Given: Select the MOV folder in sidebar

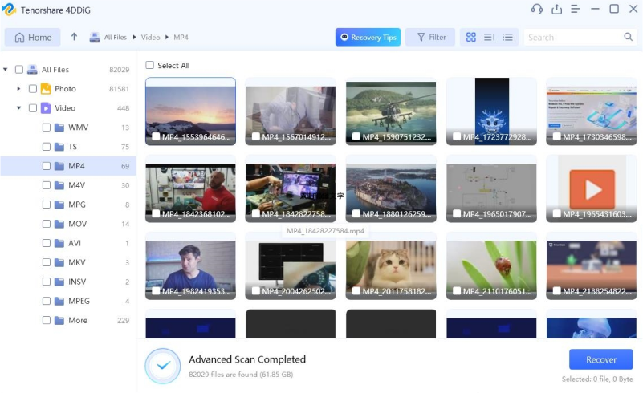Looking at the screenshot, I should click(x=77, y=224).
